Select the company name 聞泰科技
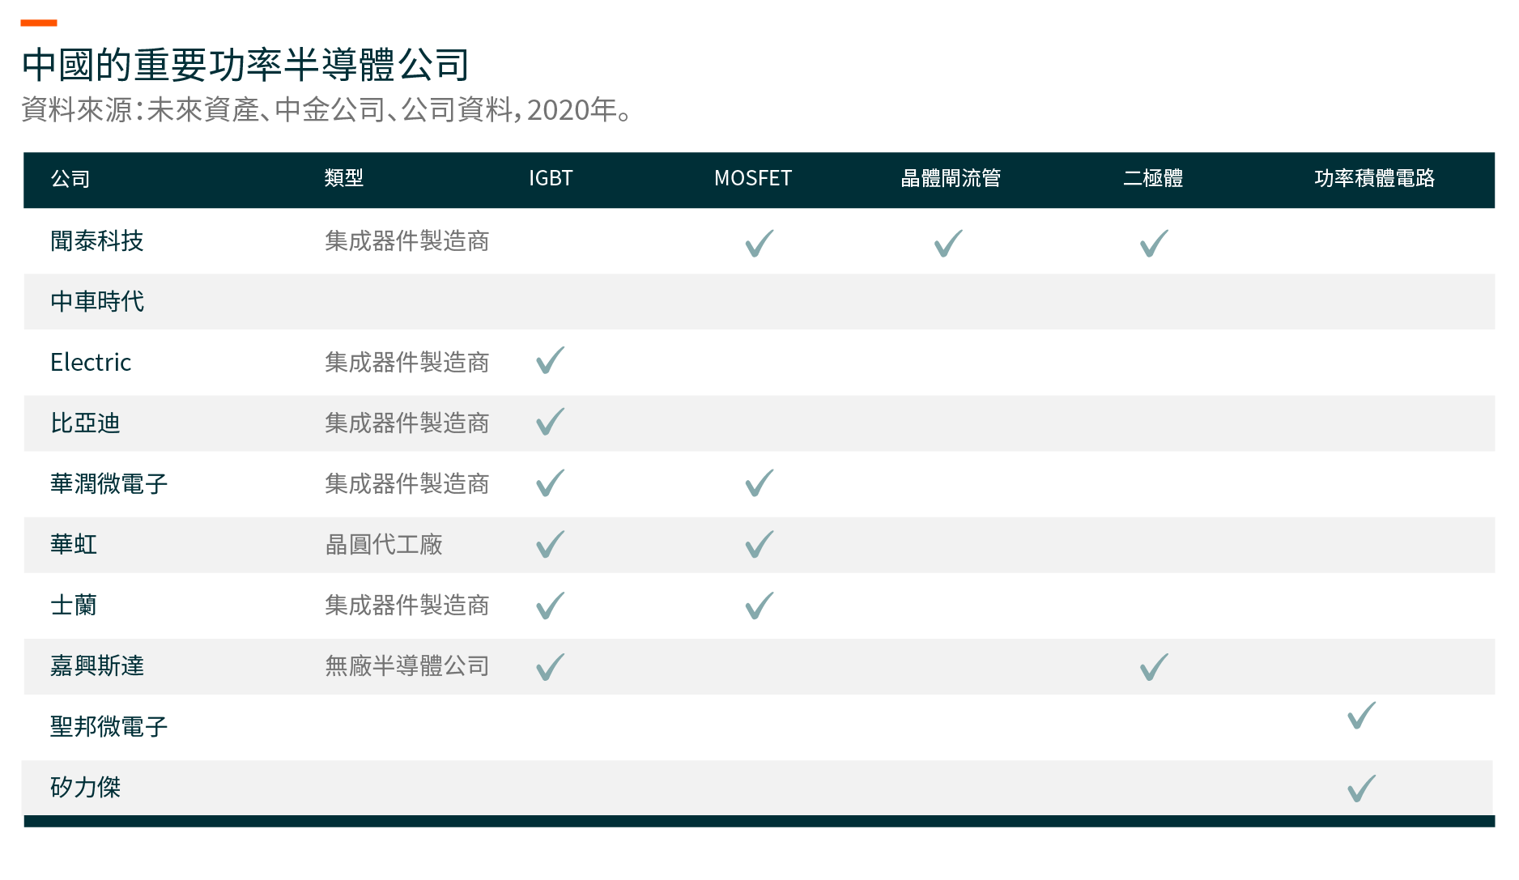Image resolution: width=1519 pixels, height=880 pixels. [97, 241]
